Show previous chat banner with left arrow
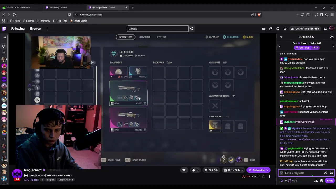This screenshot has height=189, width=336. [x=279, y=46]
